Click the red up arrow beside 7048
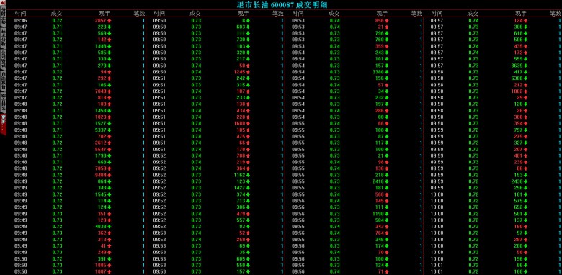 pos(110,91)
